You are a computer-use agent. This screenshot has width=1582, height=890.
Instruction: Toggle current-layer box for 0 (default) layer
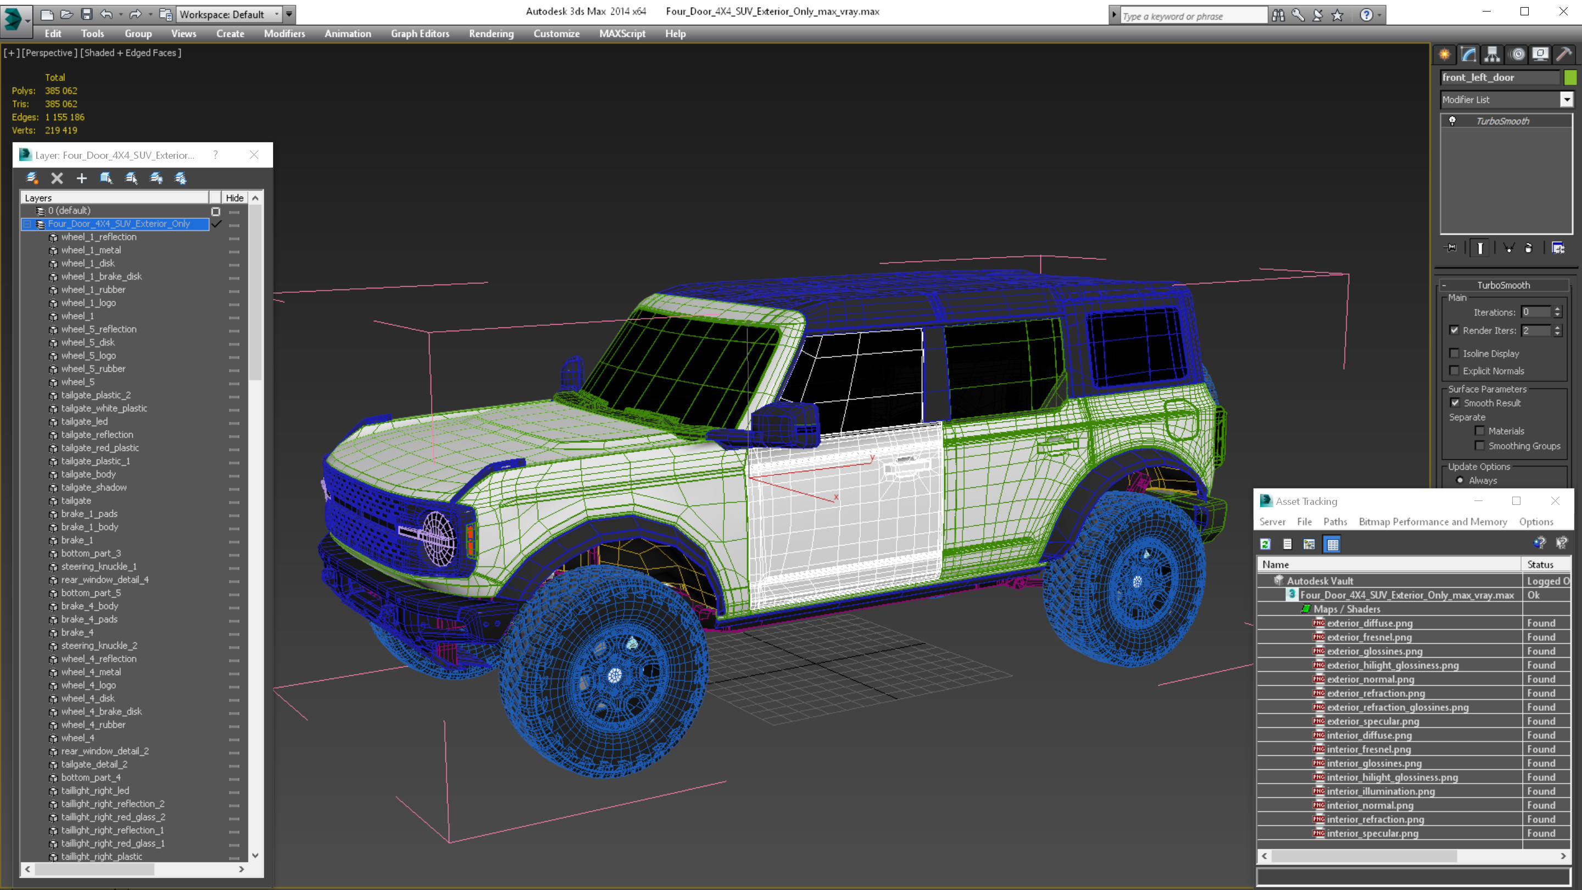[215, 212]
